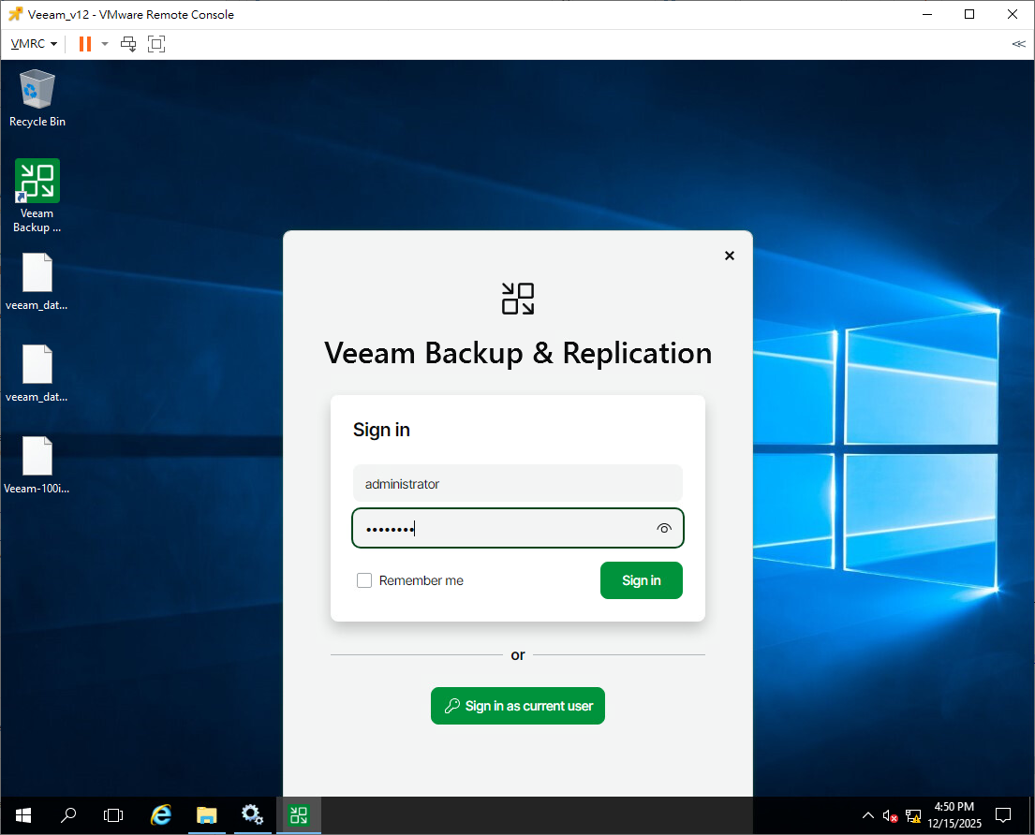
Task: Open the VMRC dropdown menu
Action: click(x=34, y=44)
